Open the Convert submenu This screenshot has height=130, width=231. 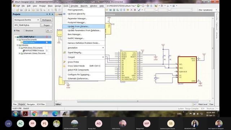tap(84, 57)
